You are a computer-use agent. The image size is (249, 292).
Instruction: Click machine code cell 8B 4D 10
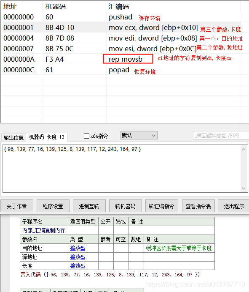point(60,27)
